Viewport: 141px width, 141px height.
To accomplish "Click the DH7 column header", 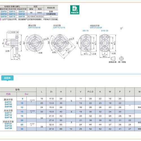I will coord(27,94).
